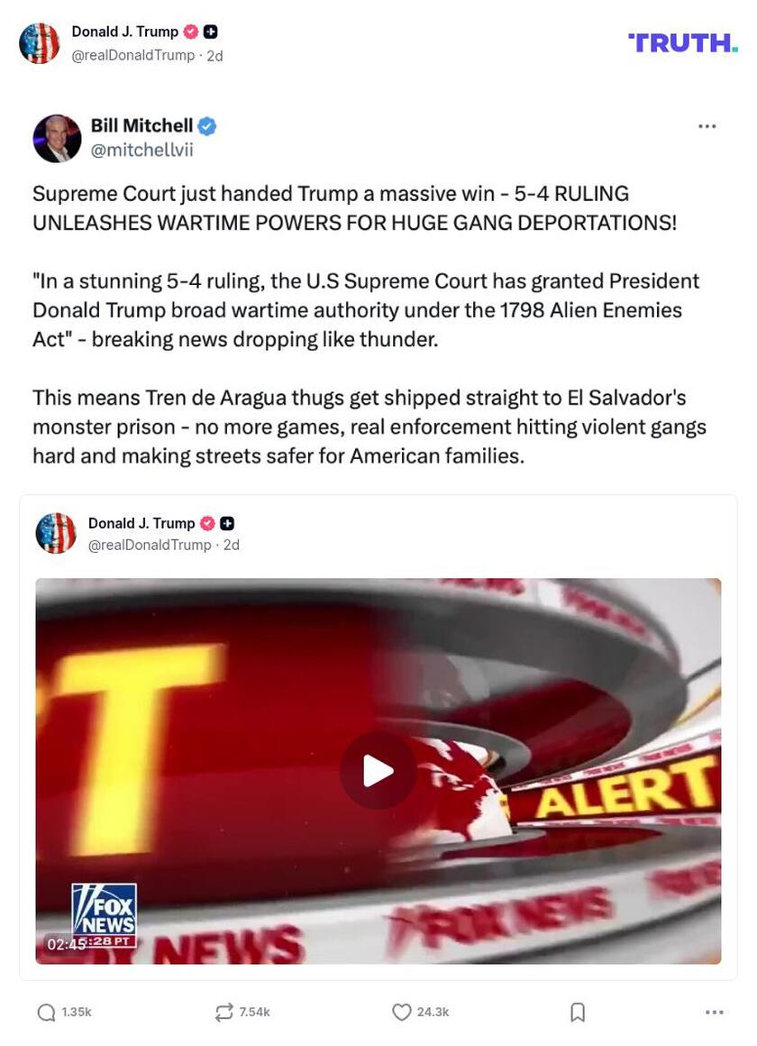Click the Truth Social logo
This screenshot has height=1046, width=757.
click(683, 42)
